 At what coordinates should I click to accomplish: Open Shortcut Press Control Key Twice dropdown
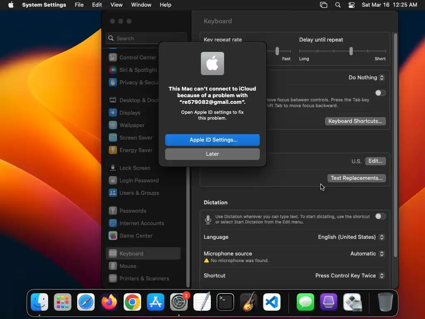[349, 276]
